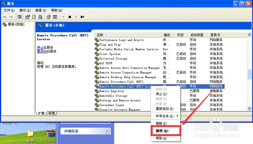The width and height of the screenshot is (253, 144).
Task: Click the services list scrollbar up arrow
Action: point(249,35)
